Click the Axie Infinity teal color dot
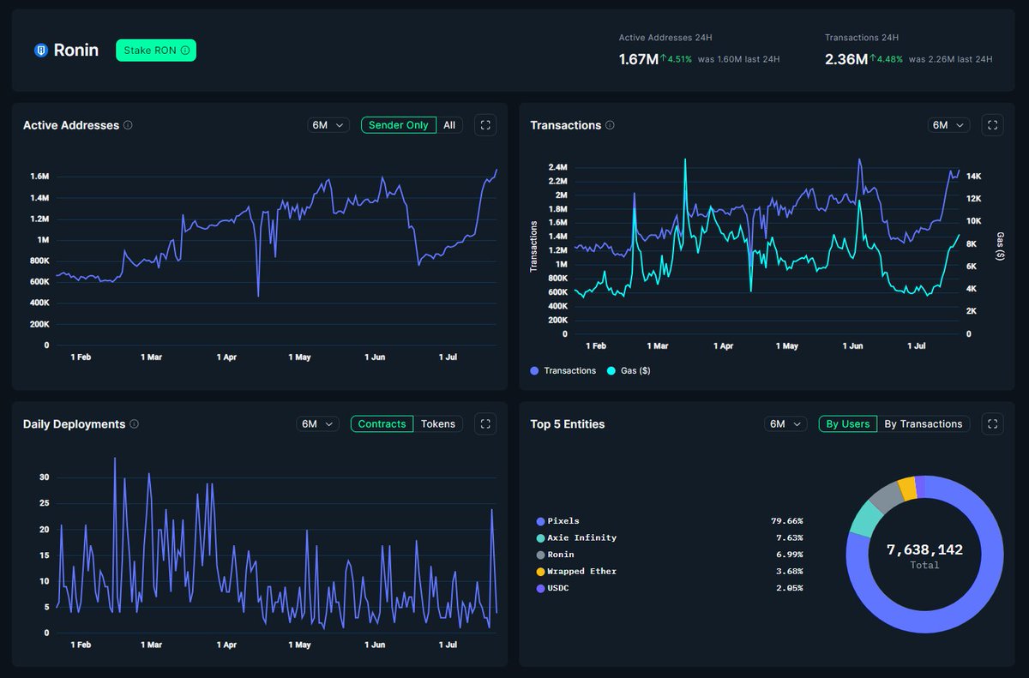 click(x=540, y=538)
